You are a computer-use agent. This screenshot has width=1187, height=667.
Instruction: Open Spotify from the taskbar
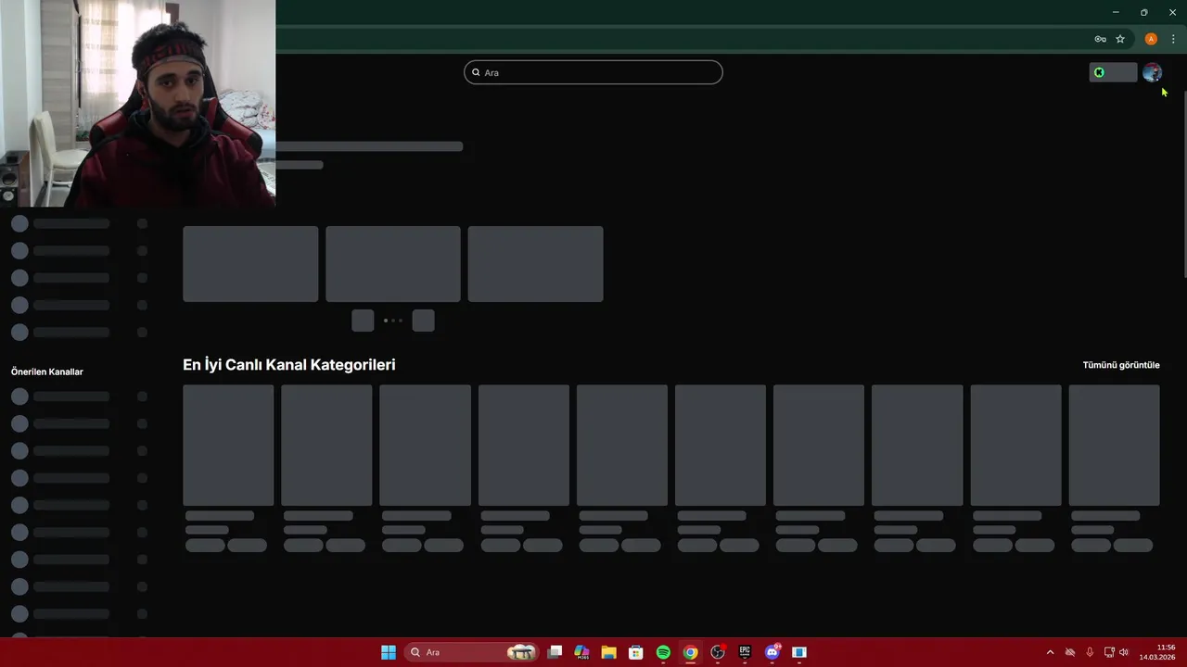click(663, 652)
